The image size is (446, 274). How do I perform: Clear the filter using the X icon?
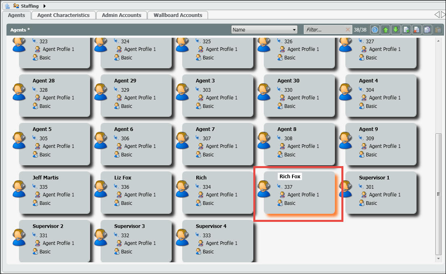(x=348, y=30)
